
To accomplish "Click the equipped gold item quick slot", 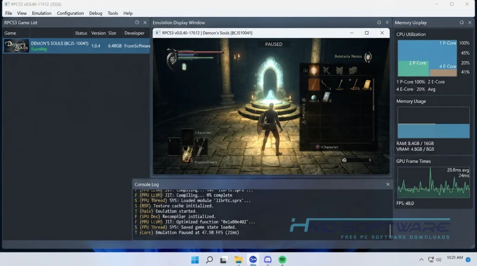I will click(x=187, y=154).
